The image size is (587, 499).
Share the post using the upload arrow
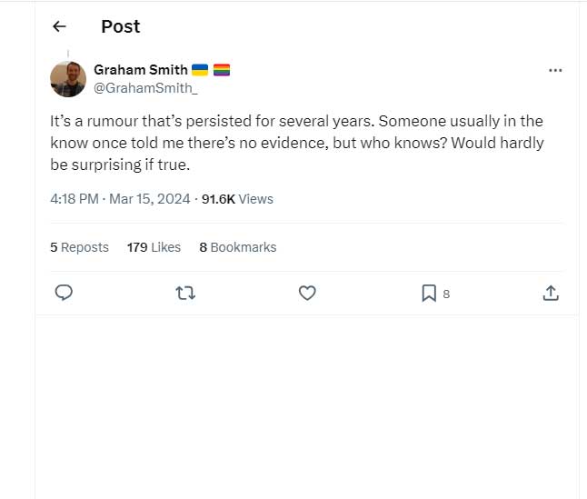[x=550, y=293]
